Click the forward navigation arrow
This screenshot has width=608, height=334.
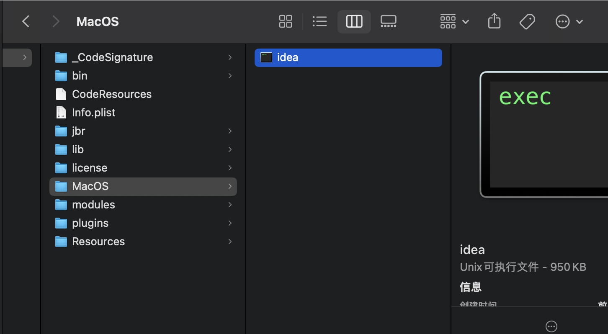[x=56, y=21]
